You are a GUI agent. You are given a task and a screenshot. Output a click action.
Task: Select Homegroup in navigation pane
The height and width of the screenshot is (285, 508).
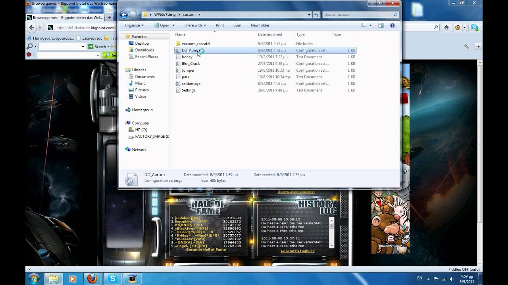pyautogui.click(x=142, y=110)
